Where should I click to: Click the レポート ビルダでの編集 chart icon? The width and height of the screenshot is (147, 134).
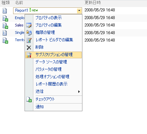pos(29,40)
